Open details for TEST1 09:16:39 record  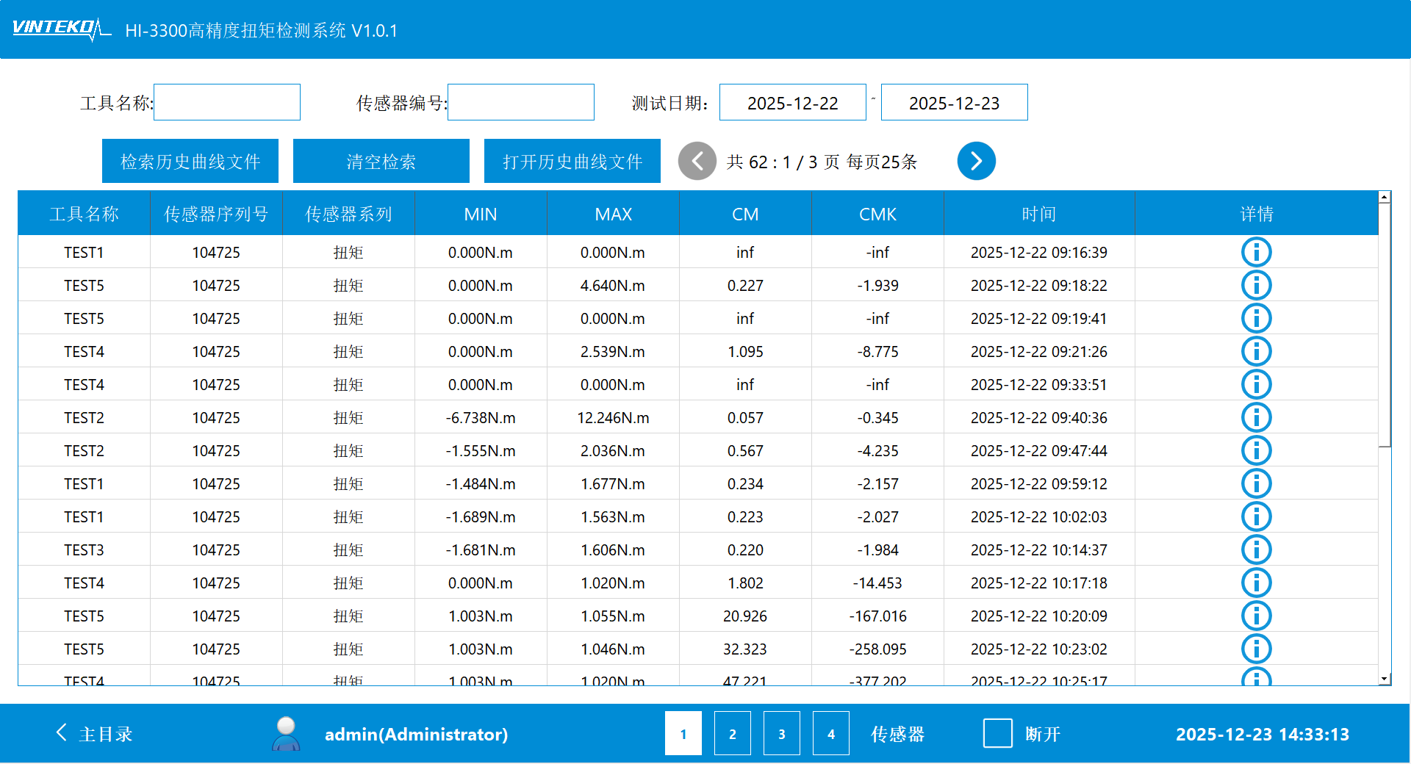point(1256,252)
